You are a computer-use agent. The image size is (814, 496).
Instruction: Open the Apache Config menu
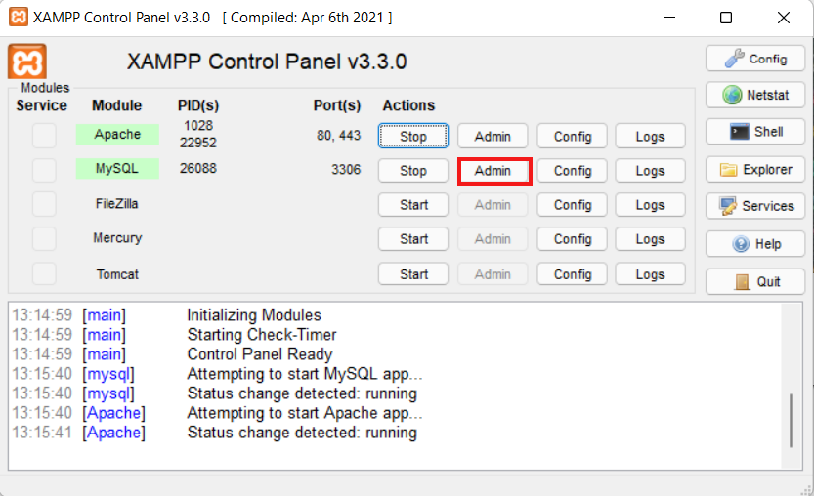572,136
